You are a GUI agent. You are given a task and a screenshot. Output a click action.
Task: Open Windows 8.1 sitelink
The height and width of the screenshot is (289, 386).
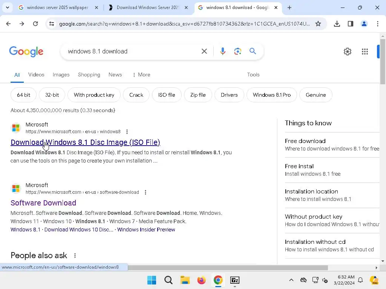pos(25,230)
